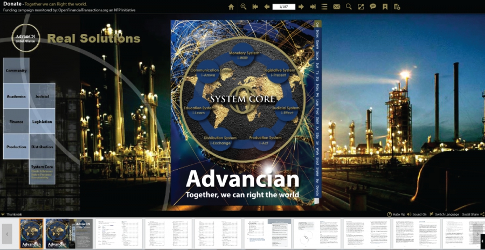Jump to the last page
The width and height of the screenshot is (485, 250).
pyautogui.click(x=313, y=7)
